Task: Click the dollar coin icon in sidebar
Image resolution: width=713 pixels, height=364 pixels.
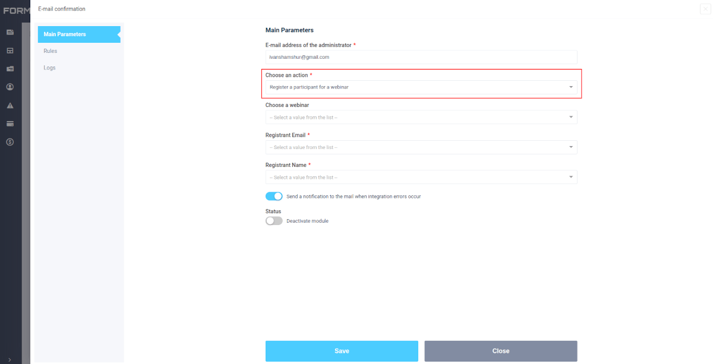Action: (x=10, y=142)
